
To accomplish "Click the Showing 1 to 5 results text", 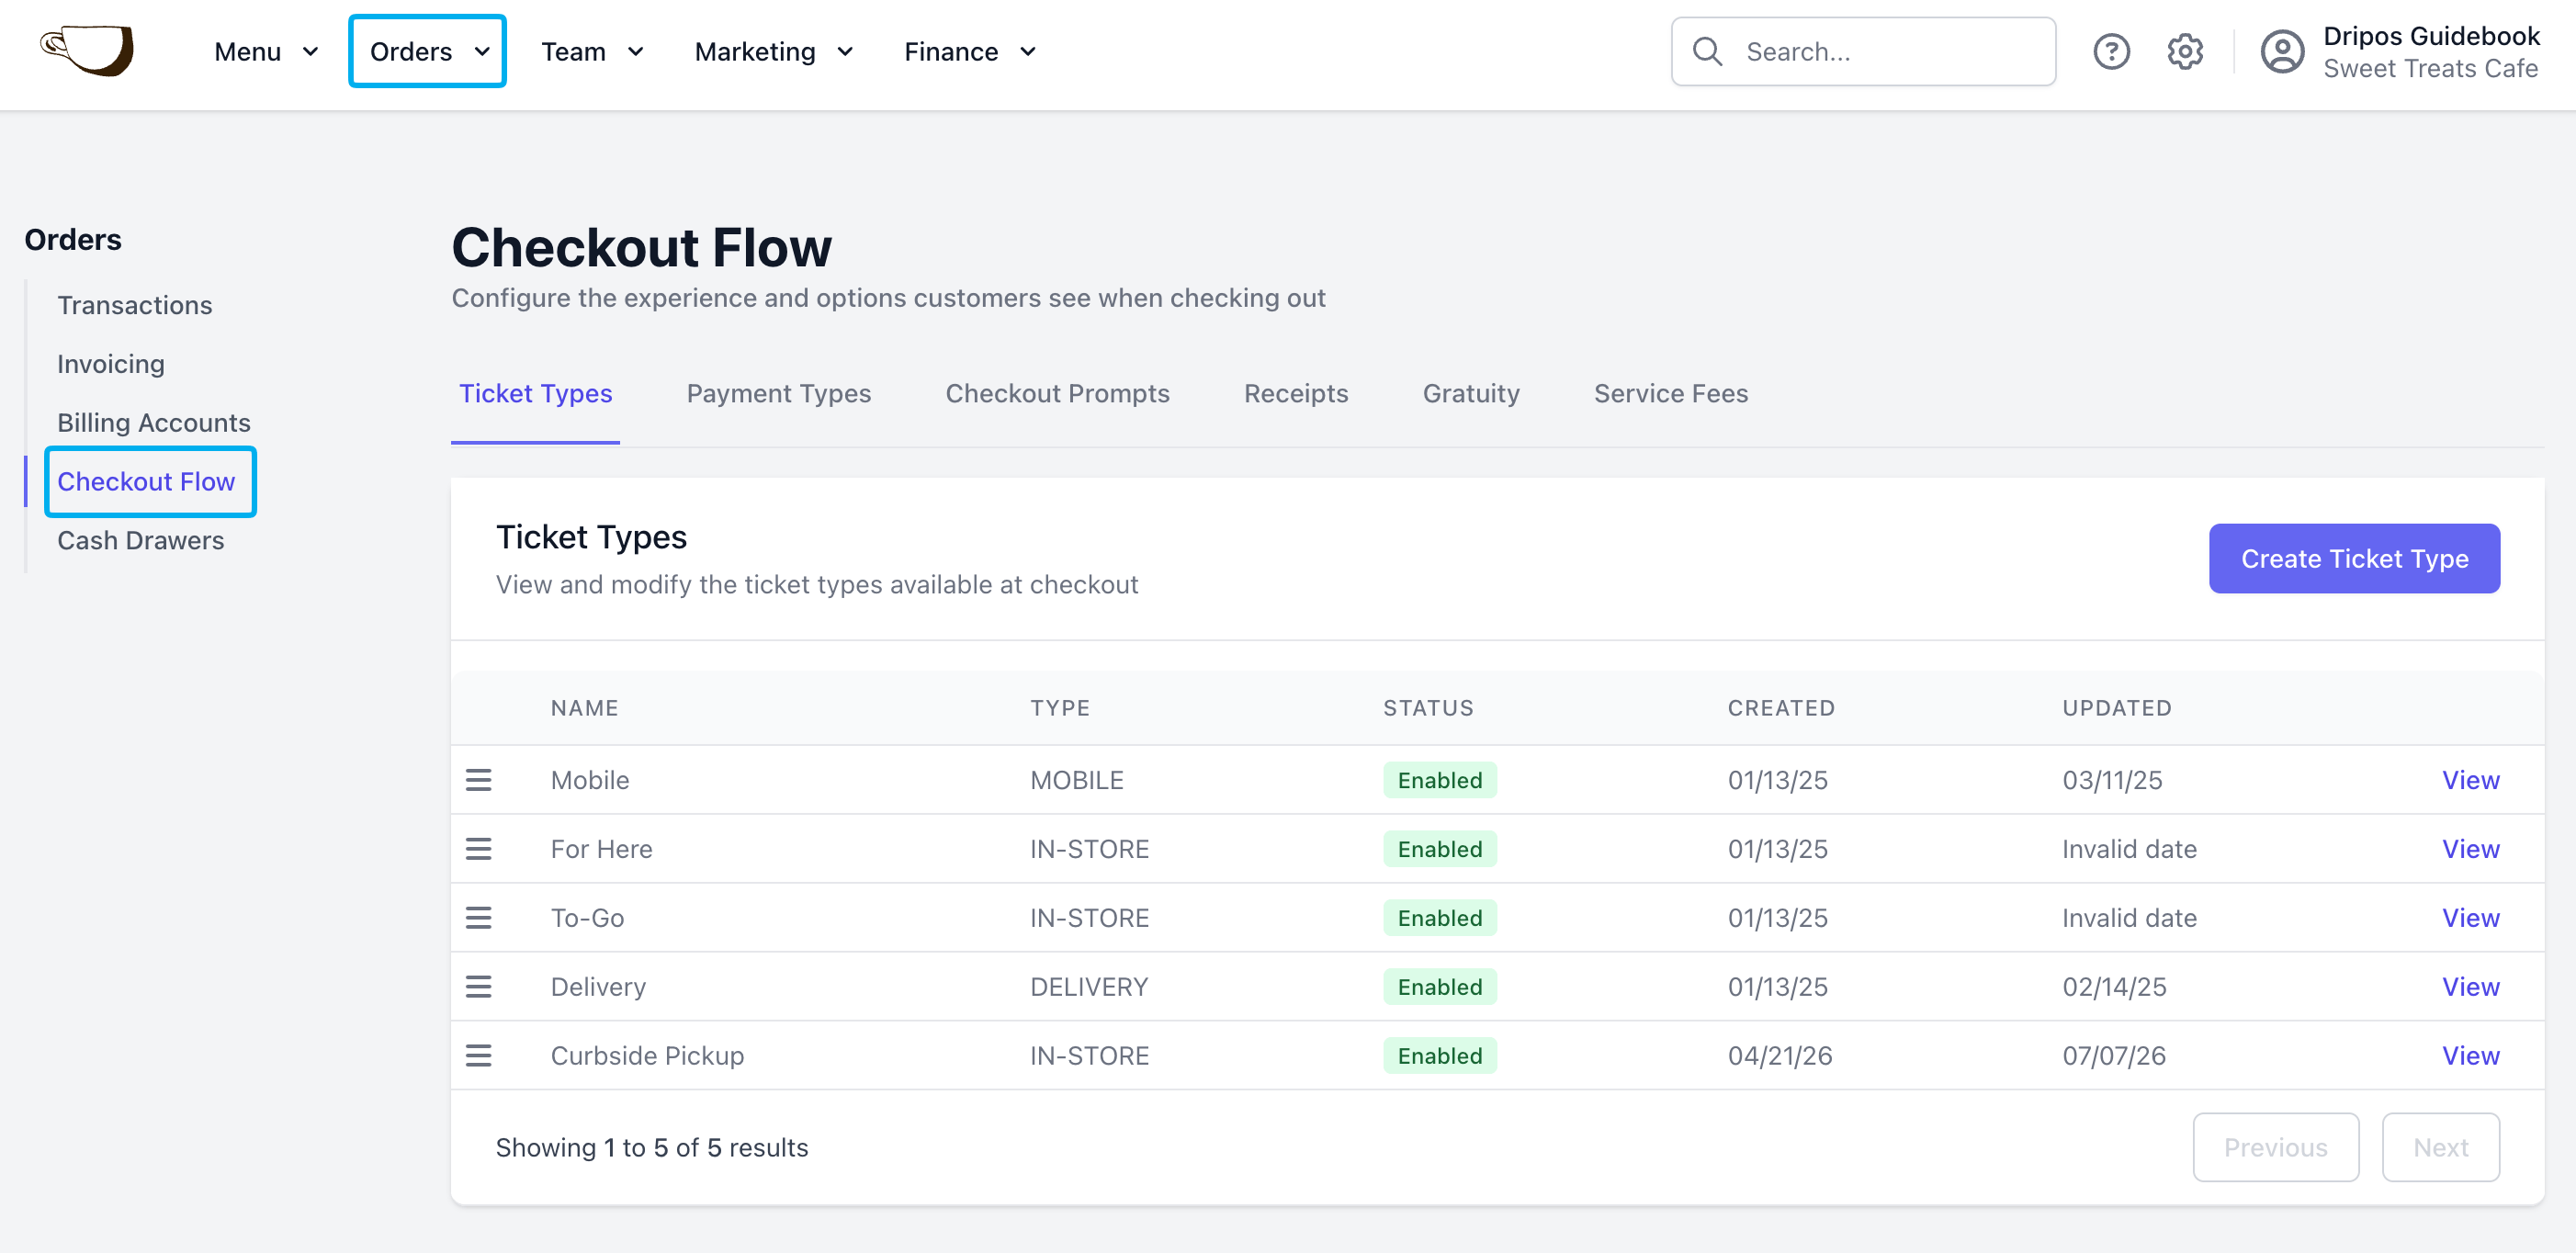I will click(x=652, y=1148).
